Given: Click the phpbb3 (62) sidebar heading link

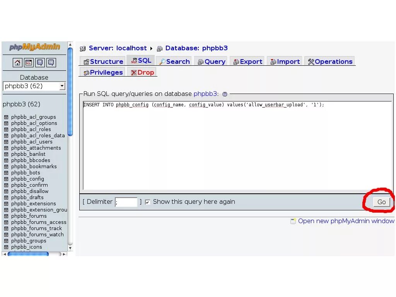Looking at the screenshot, I should (x=22, y=104).
